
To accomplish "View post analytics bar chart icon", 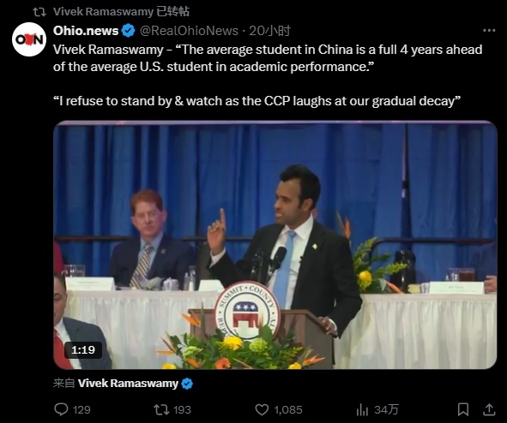I will click(362, 410).
